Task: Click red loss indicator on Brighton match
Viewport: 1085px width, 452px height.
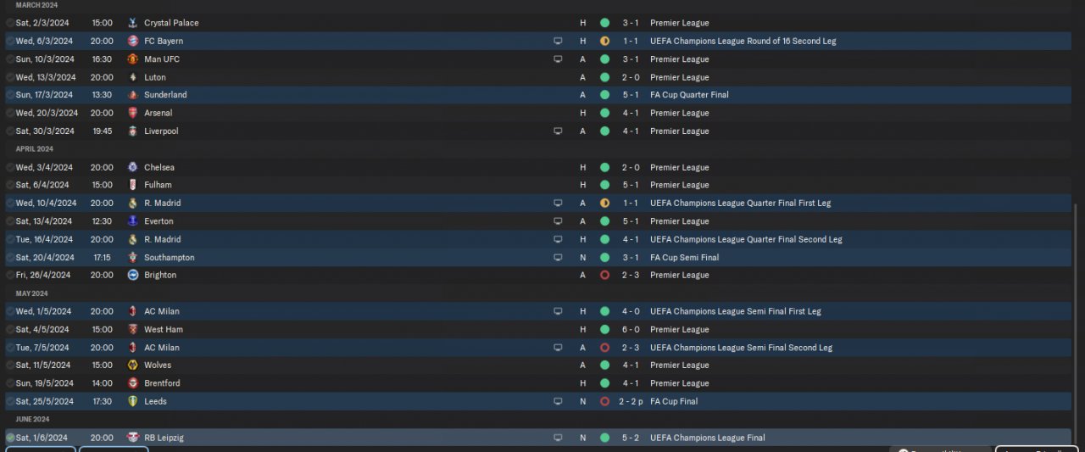Action: coord(604,275)
